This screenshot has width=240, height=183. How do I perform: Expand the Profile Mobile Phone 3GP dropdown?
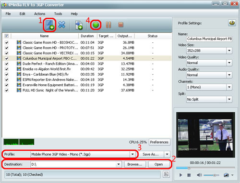click(x=132, y=154)
